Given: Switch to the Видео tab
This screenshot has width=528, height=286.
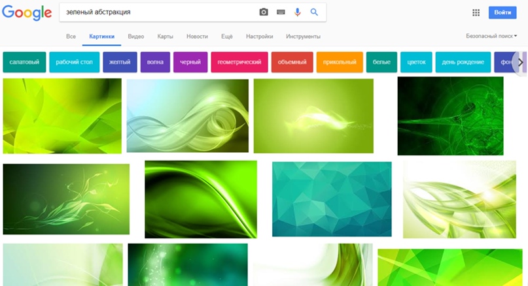Looking at the screenshot, I should (135, 37).
